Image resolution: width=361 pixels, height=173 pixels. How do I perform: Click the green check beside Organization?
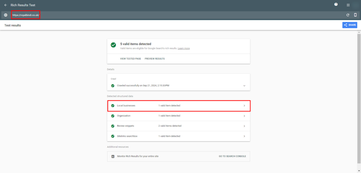pyautogui.click(x=112, y=116)
